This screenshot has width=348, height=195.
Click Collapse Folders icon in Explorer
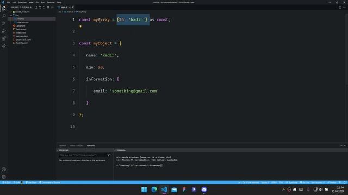(48, 7)
